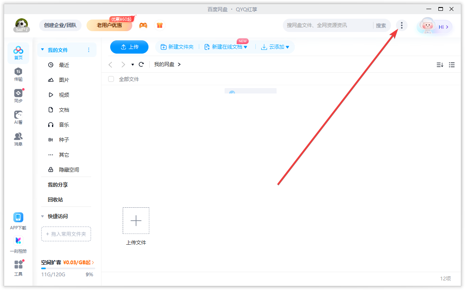This screenshot has height=290, width=465.
Task: Open the three-dot settings menu
Action: click(x=402, y=25)
